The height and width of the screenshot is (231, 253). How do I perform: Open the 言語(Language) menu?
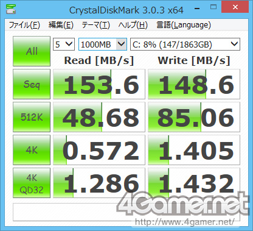pos(184,25)
